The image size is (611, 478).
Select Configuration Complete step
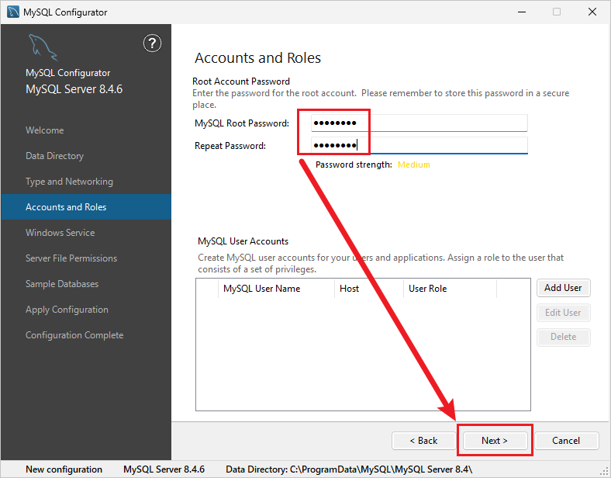click(74, 335)
